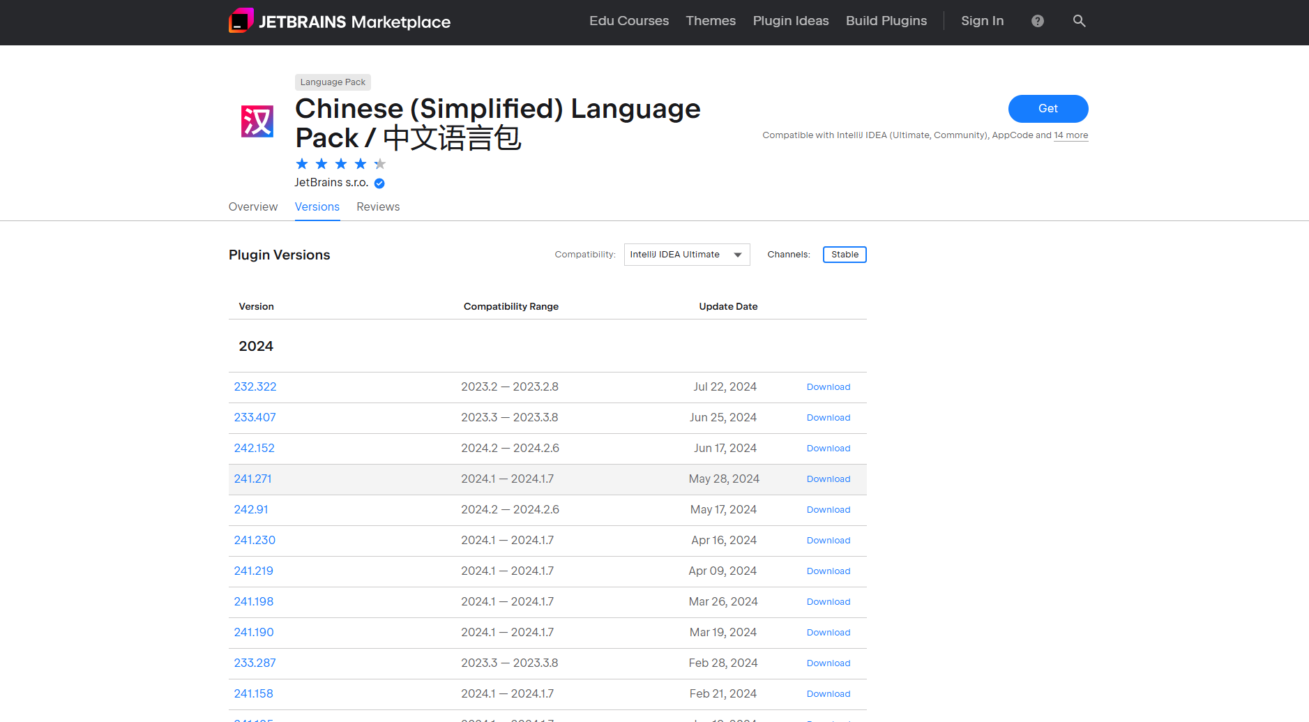
Task: Open the help question mark icon
Action: pos(1038,21)
